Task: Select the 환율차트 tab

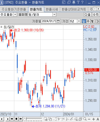Action: 36,9
